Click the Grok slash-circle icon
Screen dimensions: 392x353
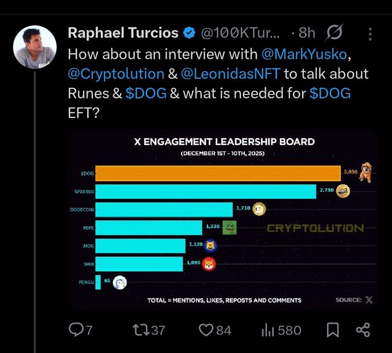tap(335, 33)
